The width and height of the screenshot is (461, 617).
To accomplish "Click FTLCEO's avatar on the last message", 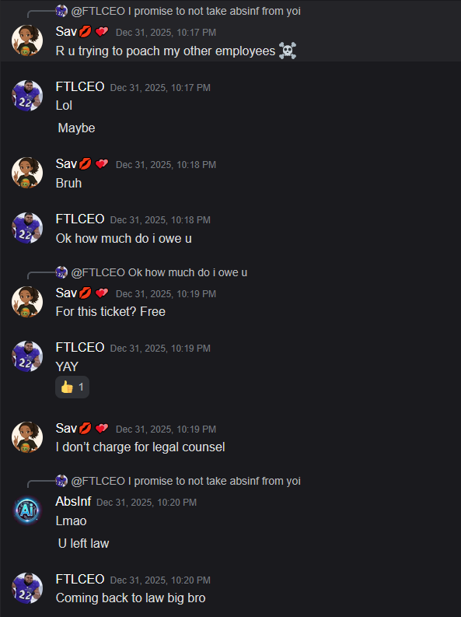I will (27, 588).
